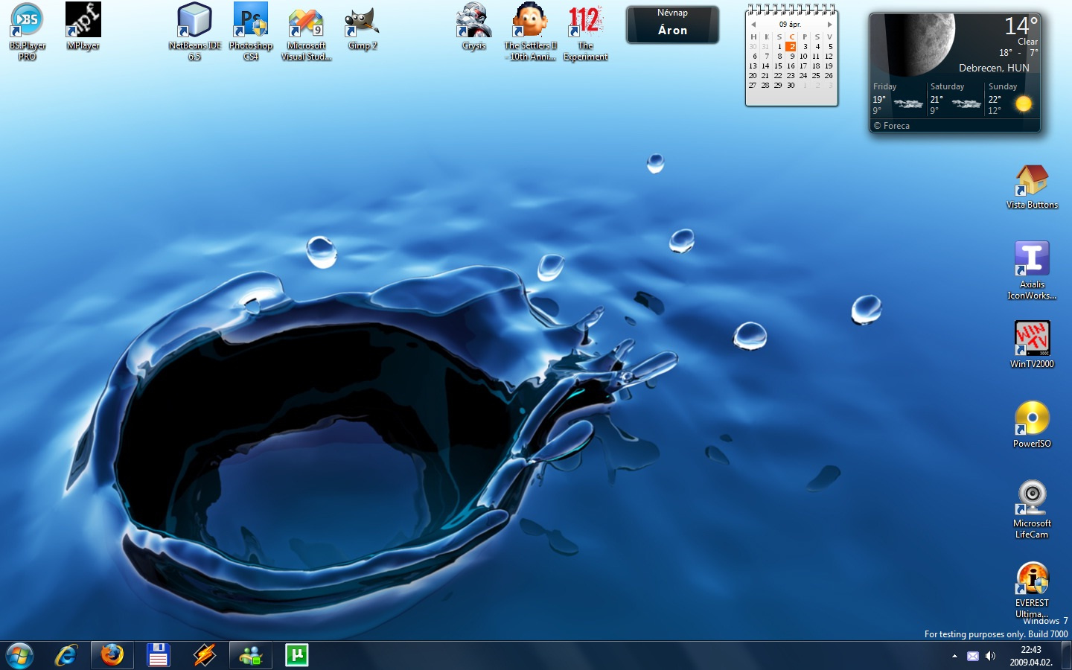Open Friday forecast in weather gadget
The height and width of the screenshot is (670, 1072).
(899, 98)
